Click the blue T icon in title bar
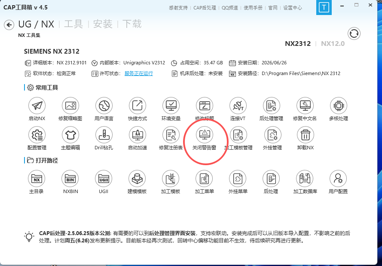Viewport: 382px width, 266px height. [324, 8]
